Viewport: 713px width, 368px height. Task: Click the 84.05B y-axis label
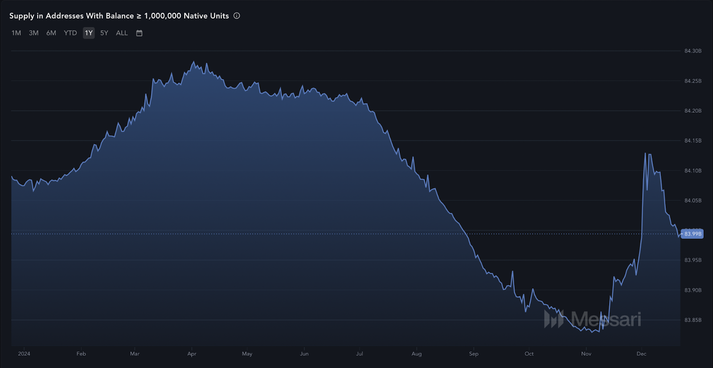click(693, 200)
